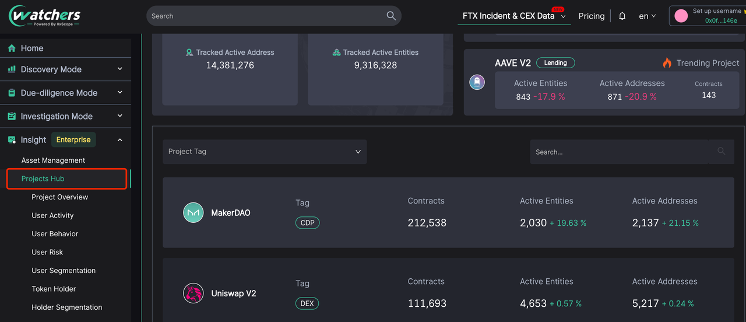Click the project Search... input field
746x322 pixels.
(618, 152)
